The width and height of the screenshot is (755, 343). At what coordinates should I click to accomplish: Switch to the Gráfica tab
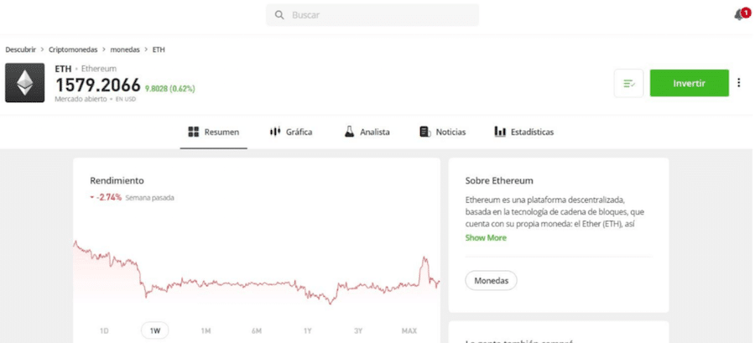[x=291, y=132]
